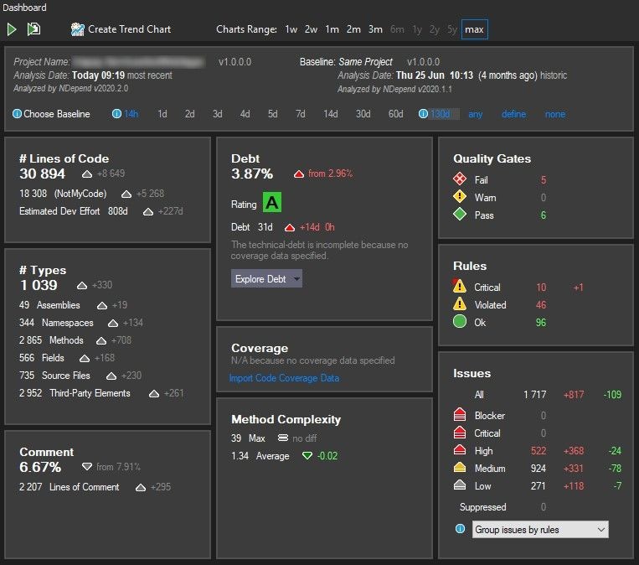The width and height of the screenshot is (639, 565).
Task: Open the Group issues by rules dropdown
Action: pyautogui.click(x=540, y=530)
